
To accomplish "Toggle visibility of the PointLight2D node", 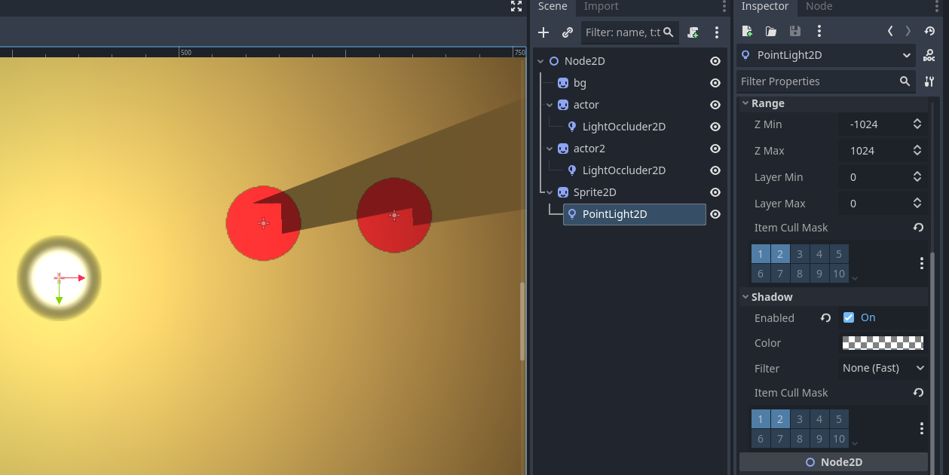I will [715, 214].
